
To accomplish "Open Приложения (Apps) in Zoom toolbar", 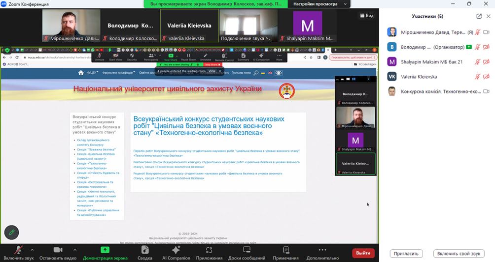I will click(x=209, y=253).
